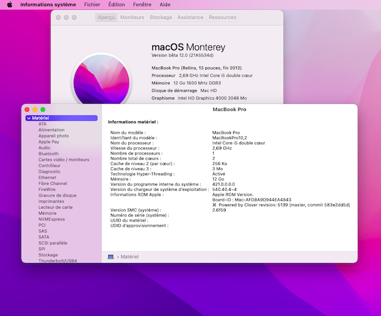The image size is (381, 316).
Task: Select SAS in the sidebar
Action: click(43, 231)
